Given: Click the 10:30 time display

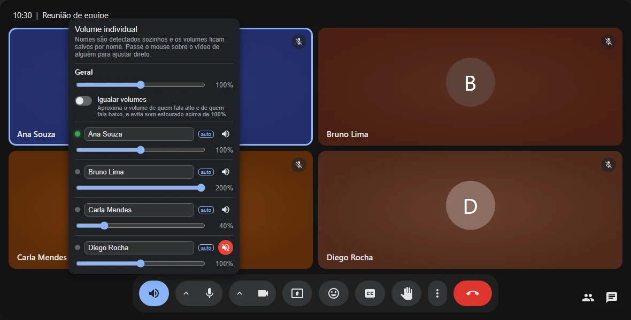Looking at the screenshot, I should (22, 15).
